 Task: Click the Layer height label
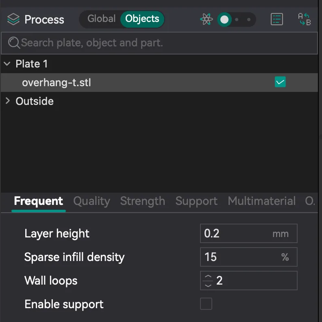[x=57, y=234]
